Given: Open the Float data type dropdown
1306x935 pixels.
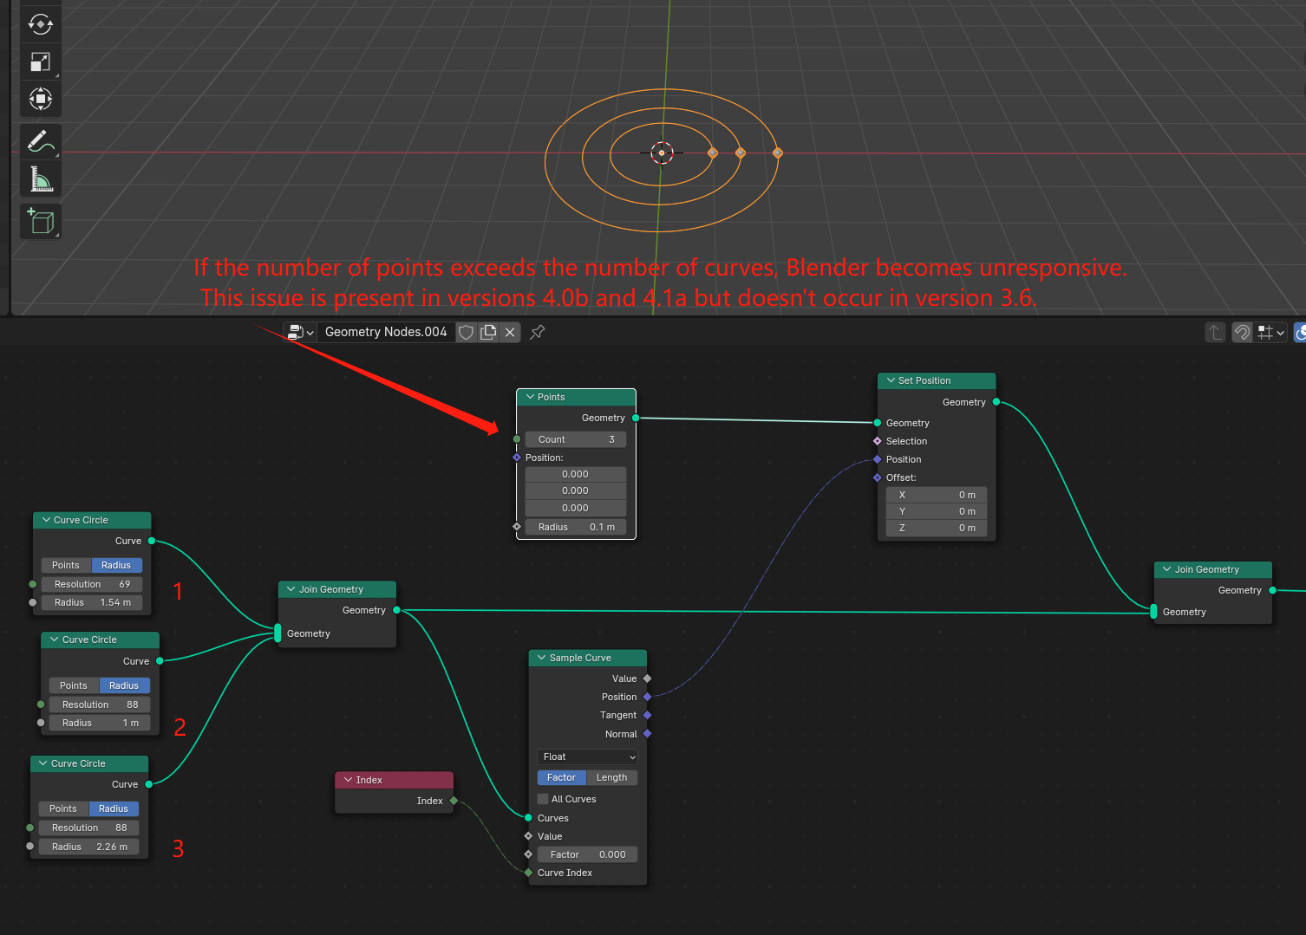Looking at the screenshot, I should (x=588, y=756).
